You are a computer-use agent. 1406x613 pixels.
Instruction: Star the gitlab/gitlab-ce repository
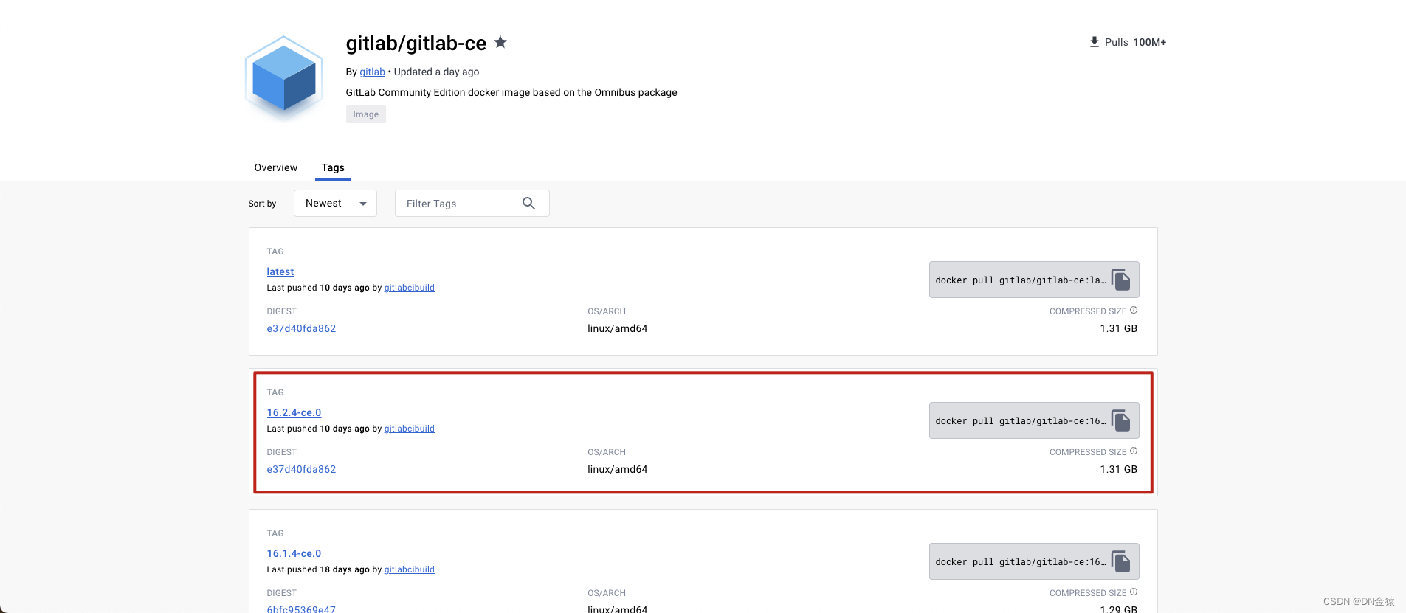(500, 42)
